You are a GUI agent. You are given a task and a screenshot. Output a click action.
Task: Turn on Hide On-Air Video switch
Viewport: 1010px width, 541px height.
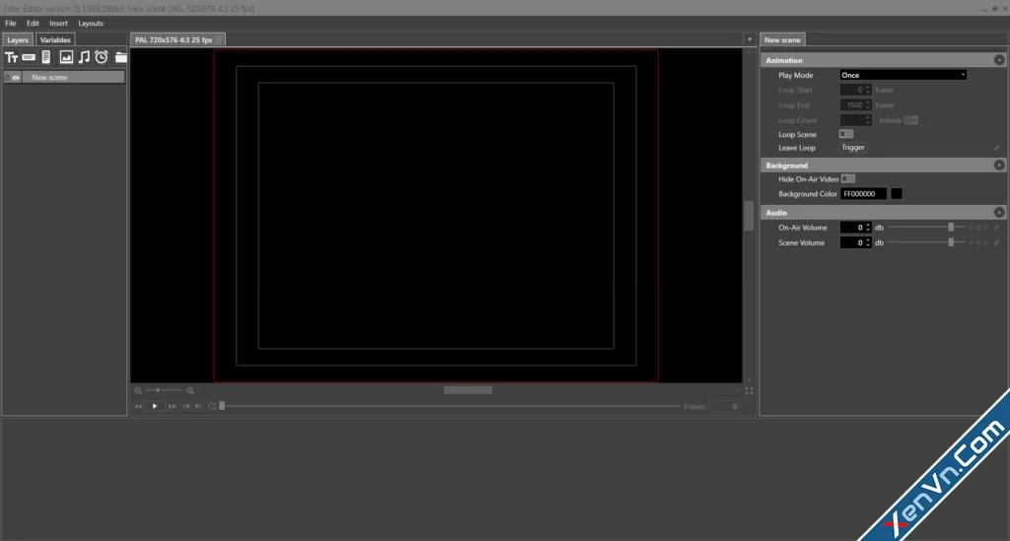click(x=847, y=178)
